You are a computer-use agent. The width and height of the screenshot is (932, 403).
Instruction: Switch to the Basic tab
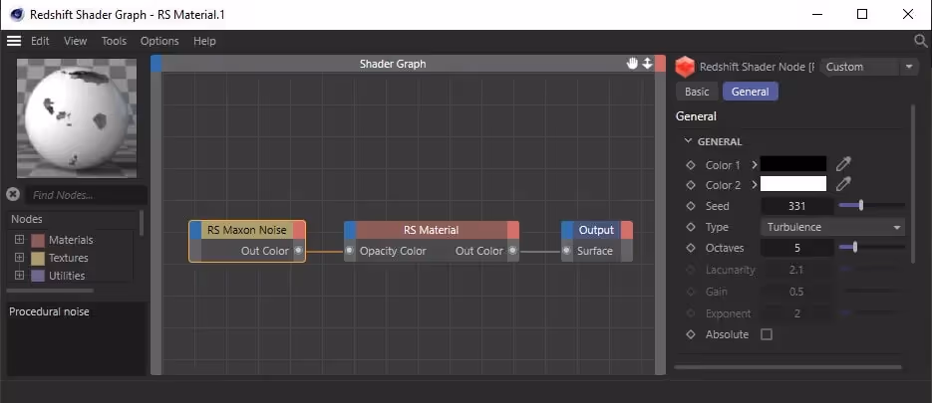(697, 92)
